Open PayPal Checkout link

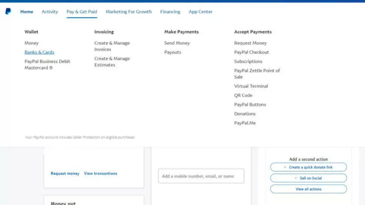(x=251, y=52)
